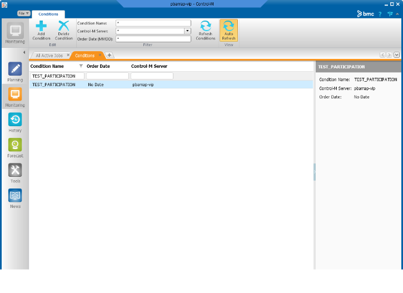Click the Add Condition plus icon
The width and height of the screenshot is (403, 293).
tap(41, 26)
